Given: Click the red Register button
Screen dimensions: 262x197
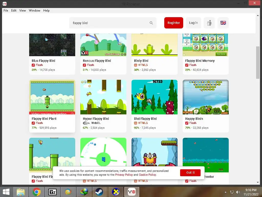Looking at the screenshot, I should (174, 23).
